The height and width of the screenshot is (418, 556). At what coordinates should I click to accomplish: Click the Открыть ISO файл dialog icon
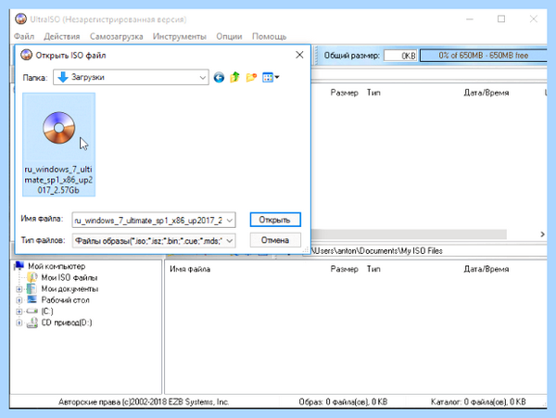point(26,55)
